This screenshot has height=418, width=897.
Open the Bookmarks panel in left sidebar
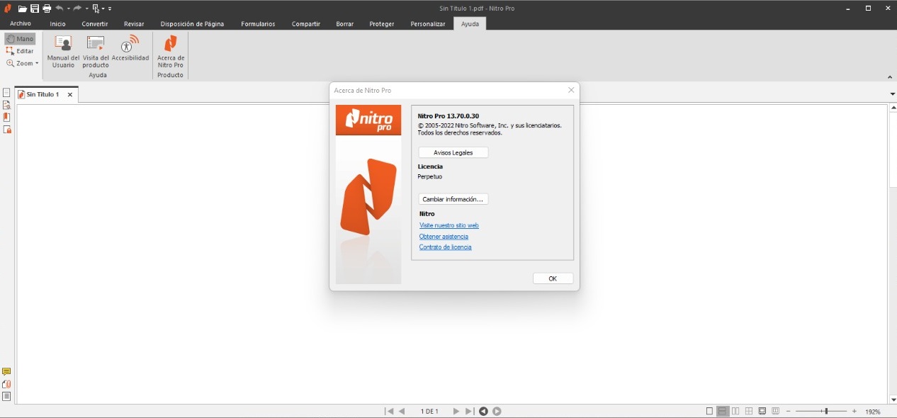point(6,117)
